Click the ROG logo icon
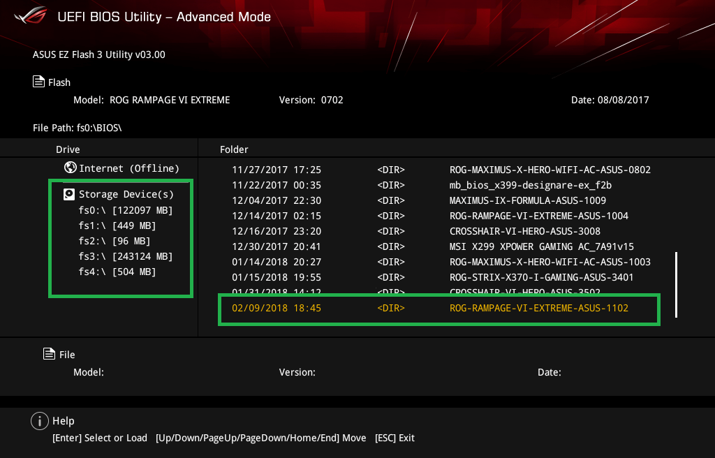Screen dimensions: 715x458 click(x=31, y=15)
